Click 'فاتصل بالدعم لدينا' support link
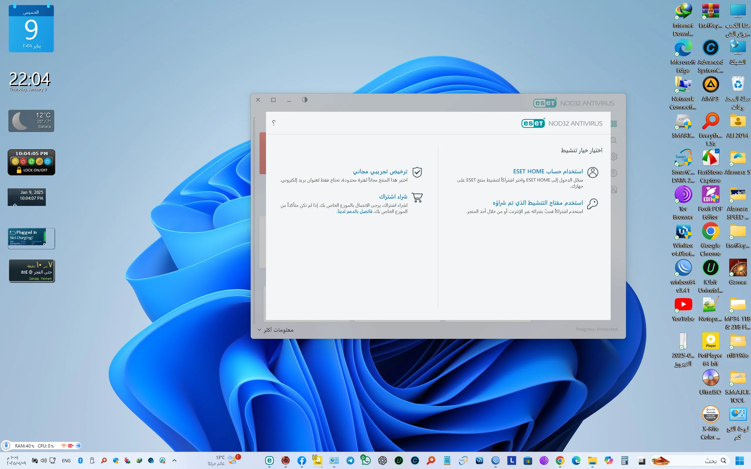This screenshot has width=751, height=469. pyautogui.click(x=355, y=211)
